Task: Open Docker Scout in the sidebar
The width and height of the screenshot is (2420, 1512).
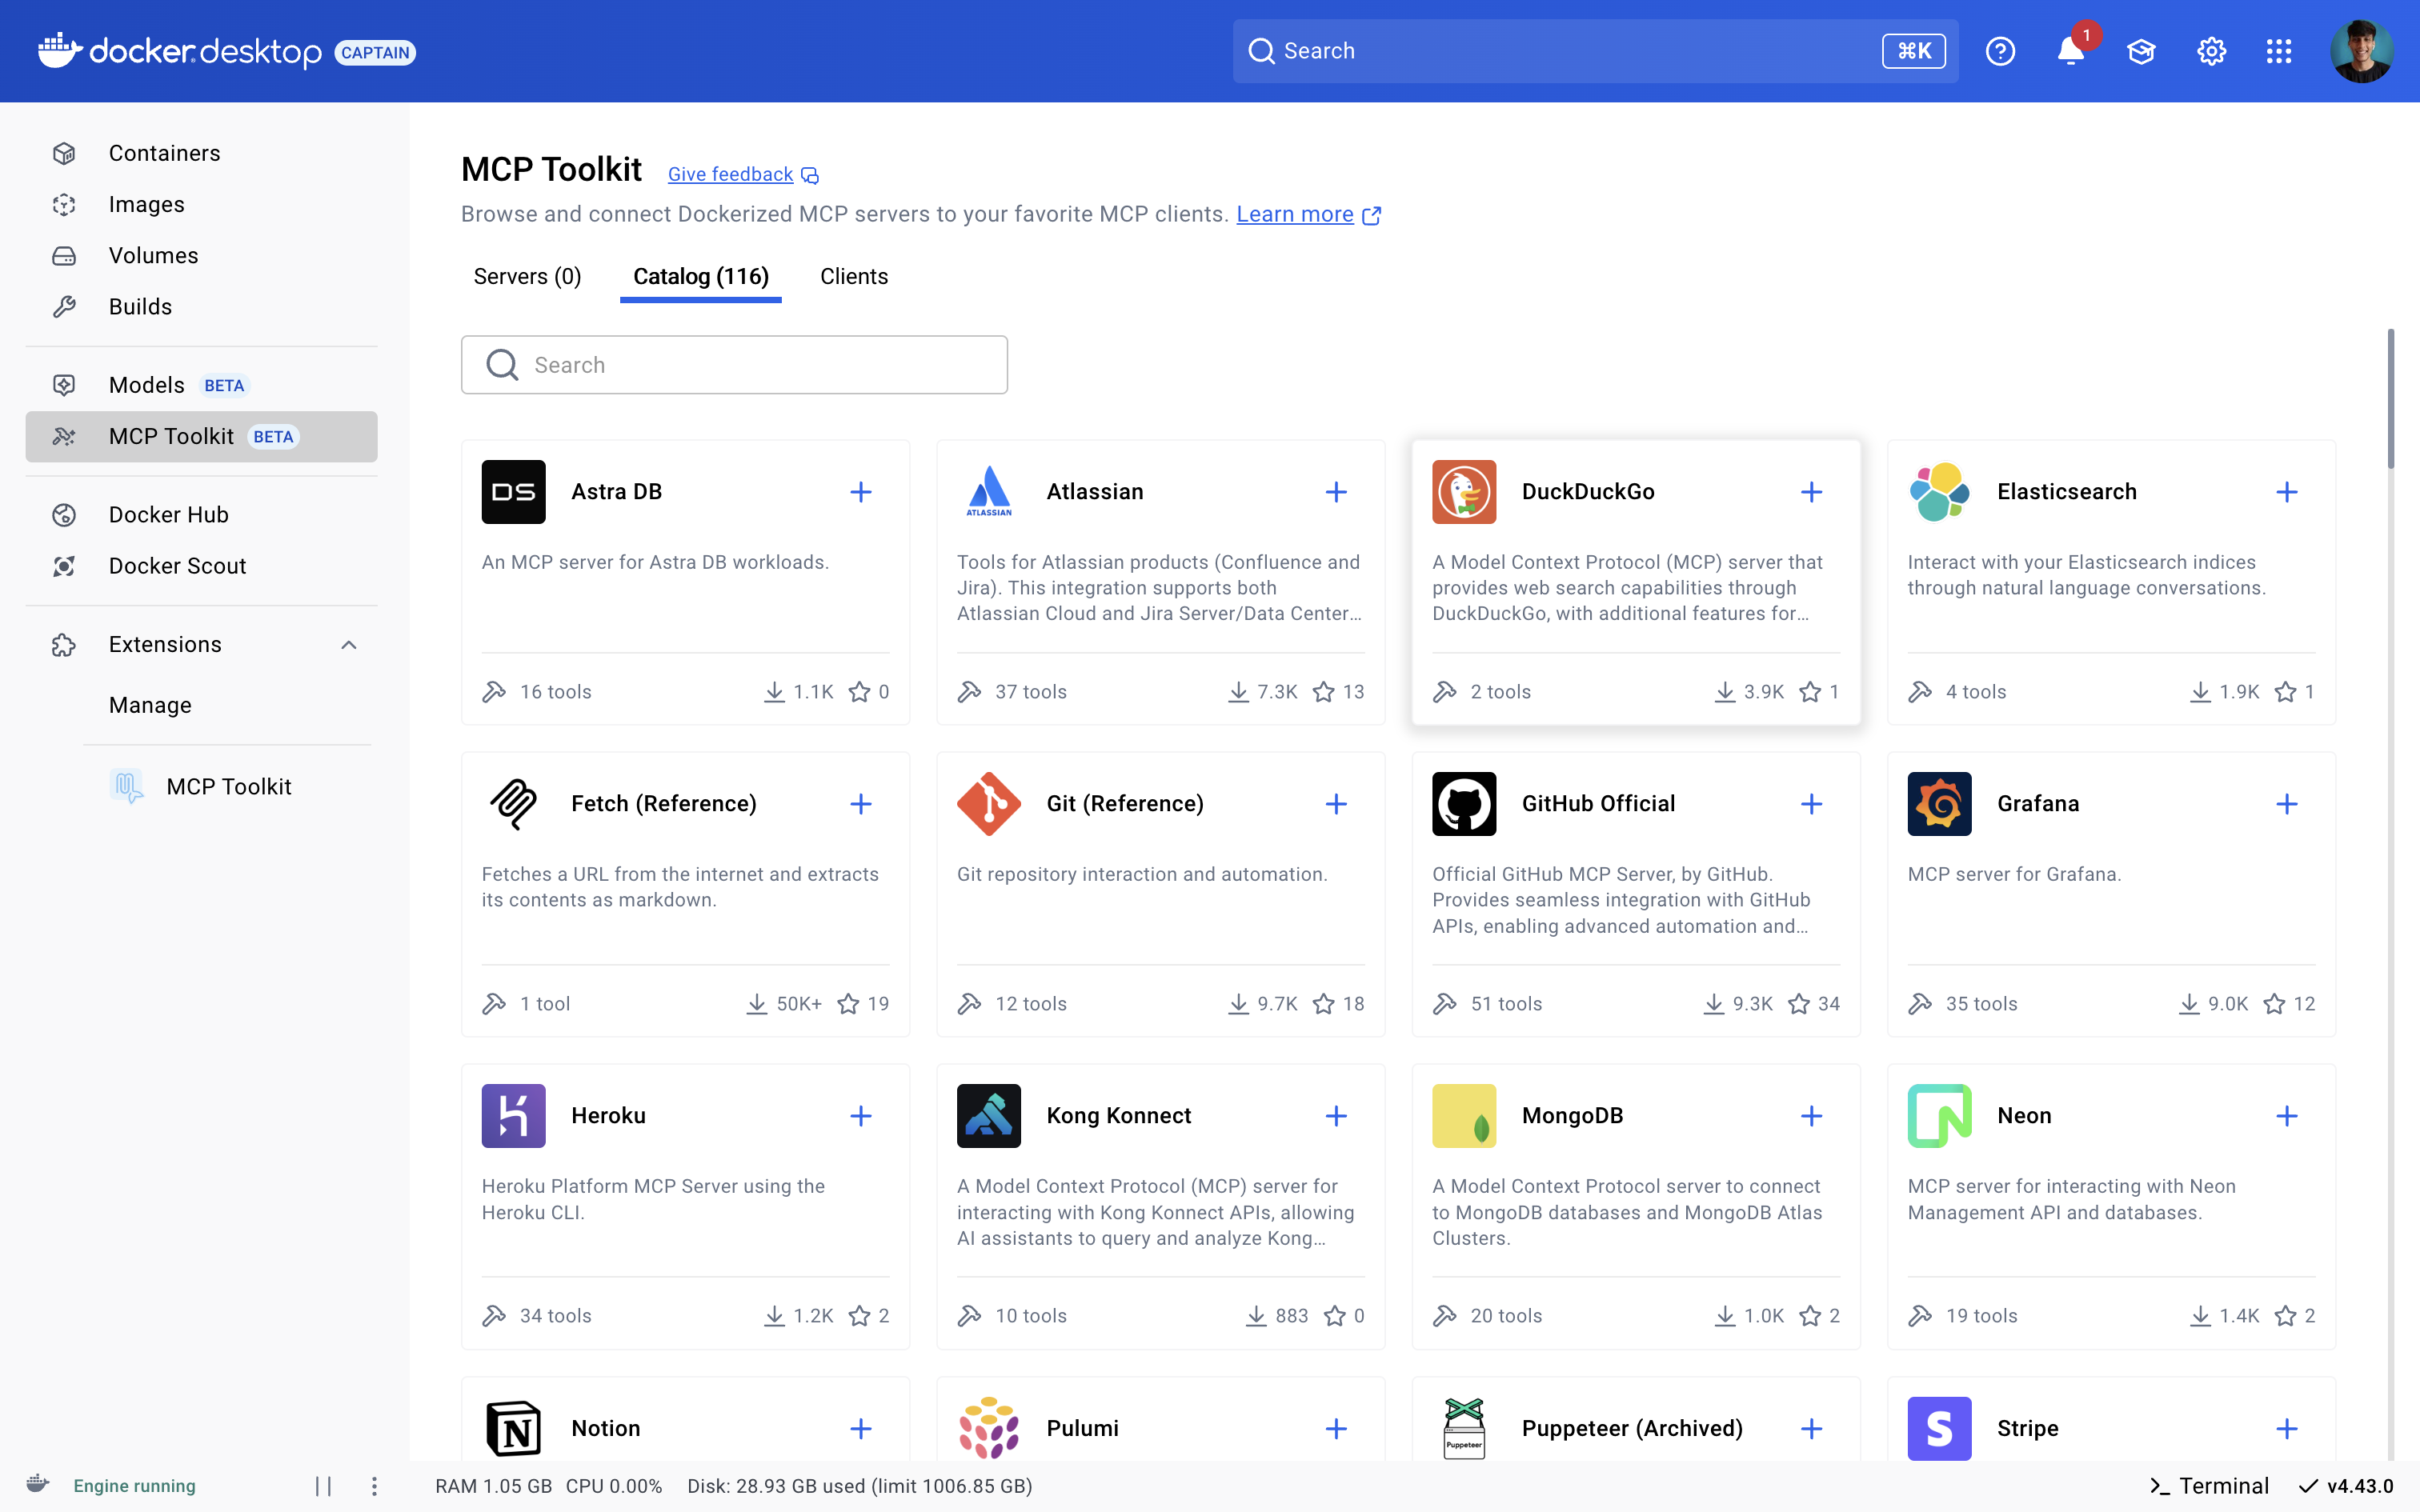Action: [x=177, y=566]
